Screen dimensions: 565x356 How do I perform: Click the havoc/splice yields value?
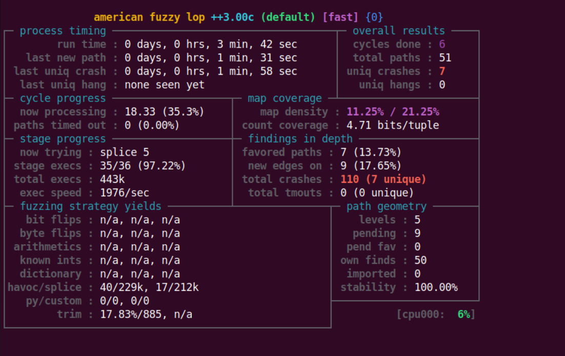pos(149,287)
